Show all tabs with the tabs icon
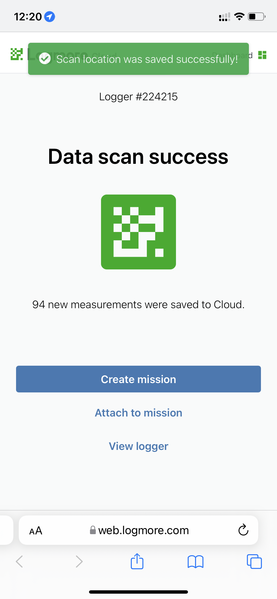The height and width of the screenshot is (599, 277). [x=254, y=562]
